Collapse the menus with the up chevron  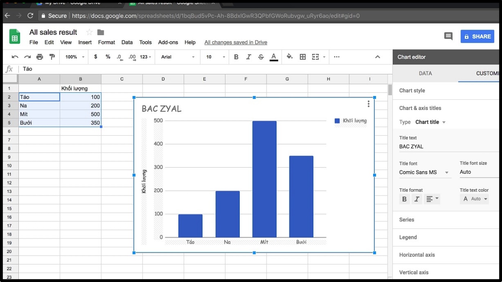pos(377,57)
